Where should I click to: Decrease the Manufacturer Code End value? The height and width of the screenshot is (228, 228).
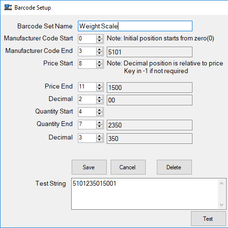click(100, 53)
